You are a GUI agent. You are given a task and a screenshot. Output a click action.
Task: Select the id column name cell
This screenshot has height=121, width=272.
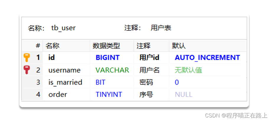tap(66, 58)
